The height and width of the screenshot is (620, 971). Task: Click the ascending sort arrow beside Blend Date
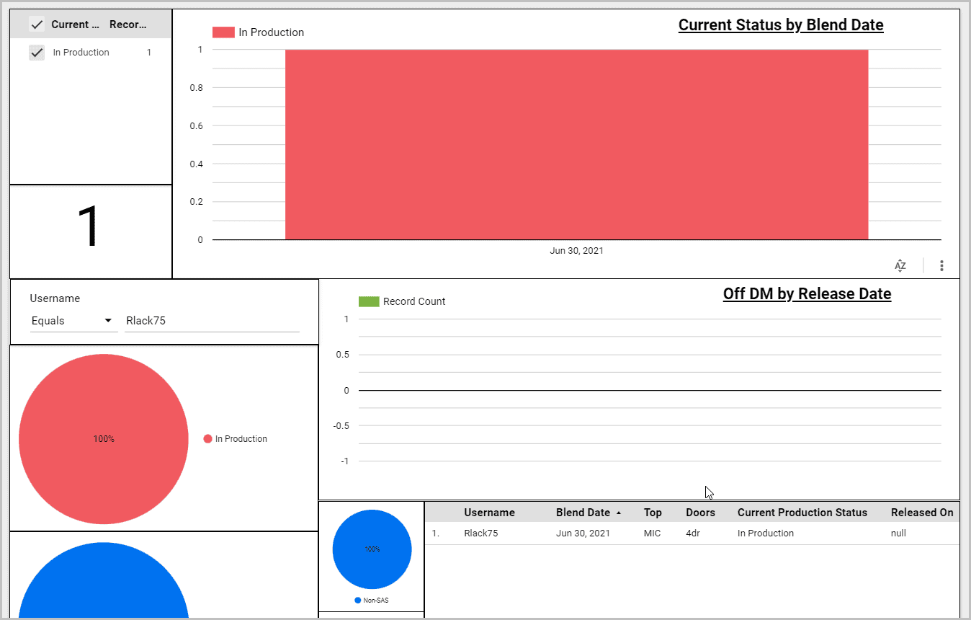click(618, 513)
